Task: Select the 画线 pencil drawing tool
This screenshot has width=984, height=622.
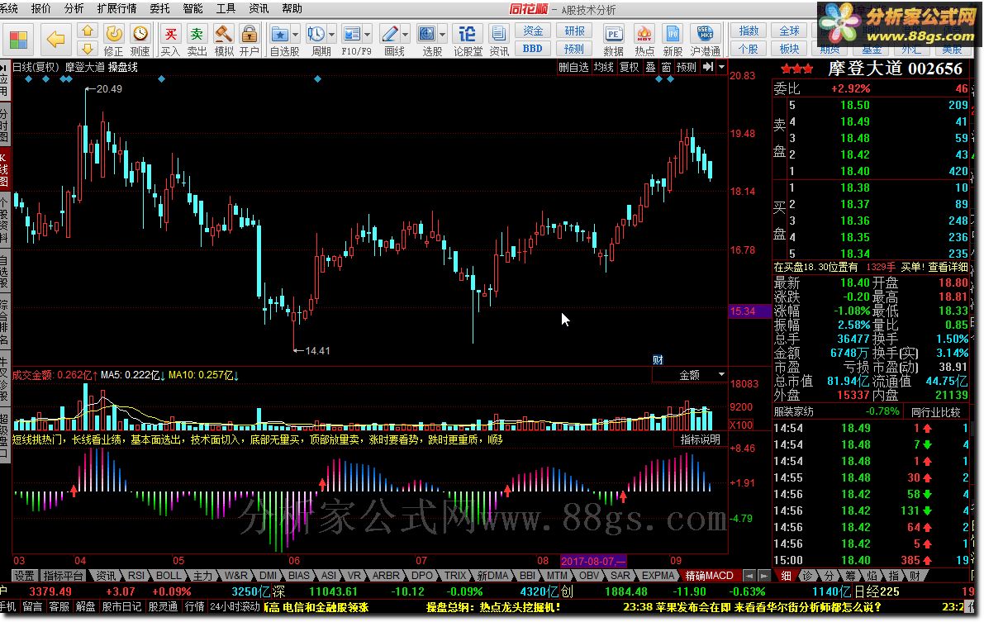Action: [x=389, y=33]
